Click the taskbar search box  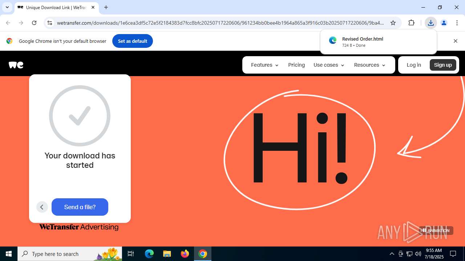tap(70, 254)
